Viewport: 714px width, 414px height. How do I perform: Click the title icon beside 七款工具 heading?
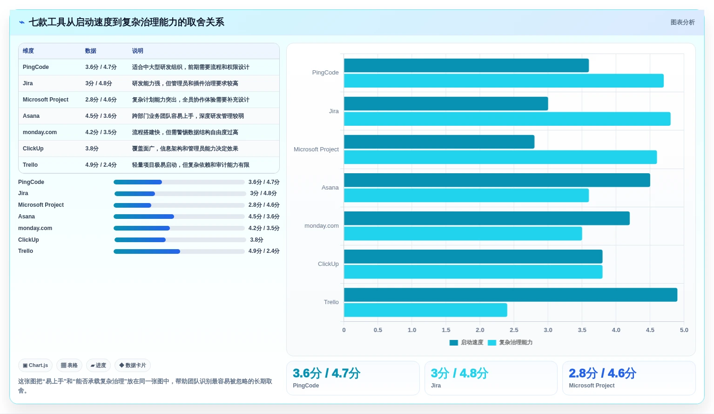[x=21, y=22]
